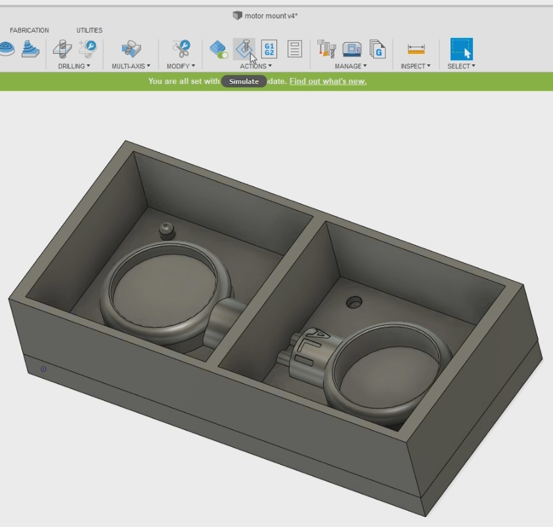
Task: Click the Drill operation icon
Action: click(x=62, y=49)
